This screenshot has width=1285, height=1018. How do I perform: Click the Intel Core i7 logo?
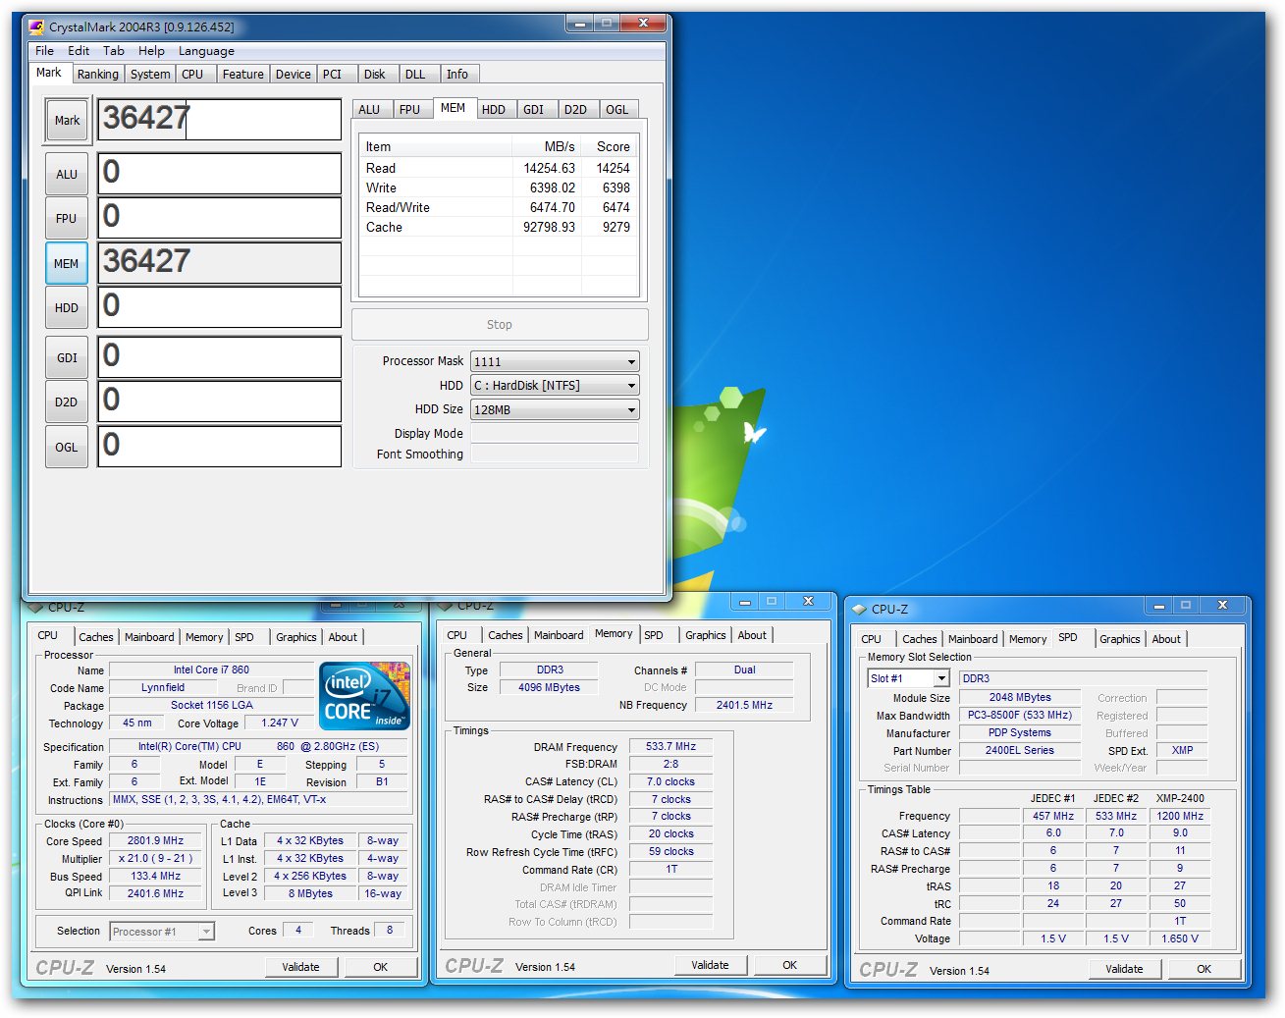(364, 696)
